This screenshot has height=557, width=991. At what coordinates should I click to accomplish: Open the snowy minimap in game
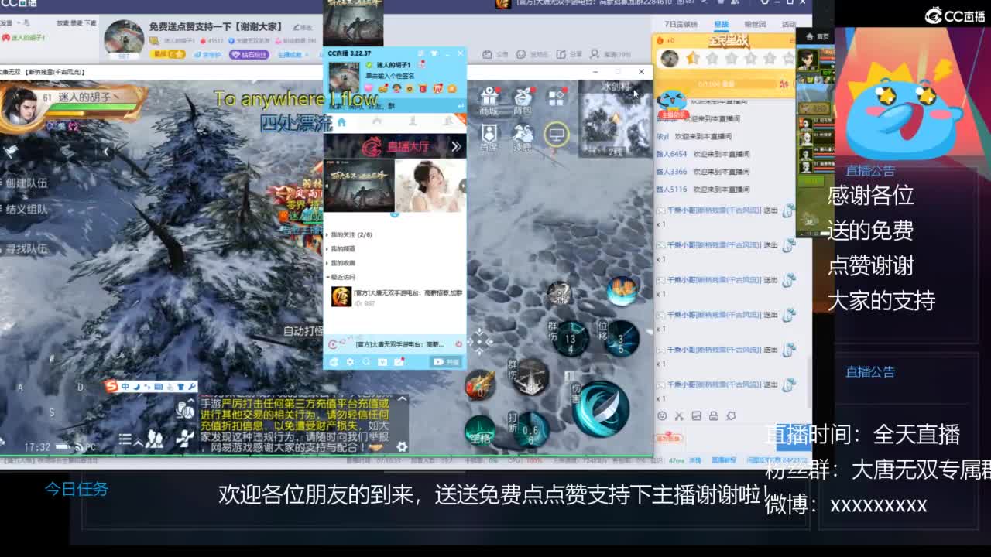pyautogui.click(x=616, y=118)
